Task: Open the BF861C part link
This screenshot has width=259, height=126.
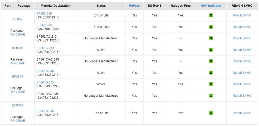Action: [18, 48]
